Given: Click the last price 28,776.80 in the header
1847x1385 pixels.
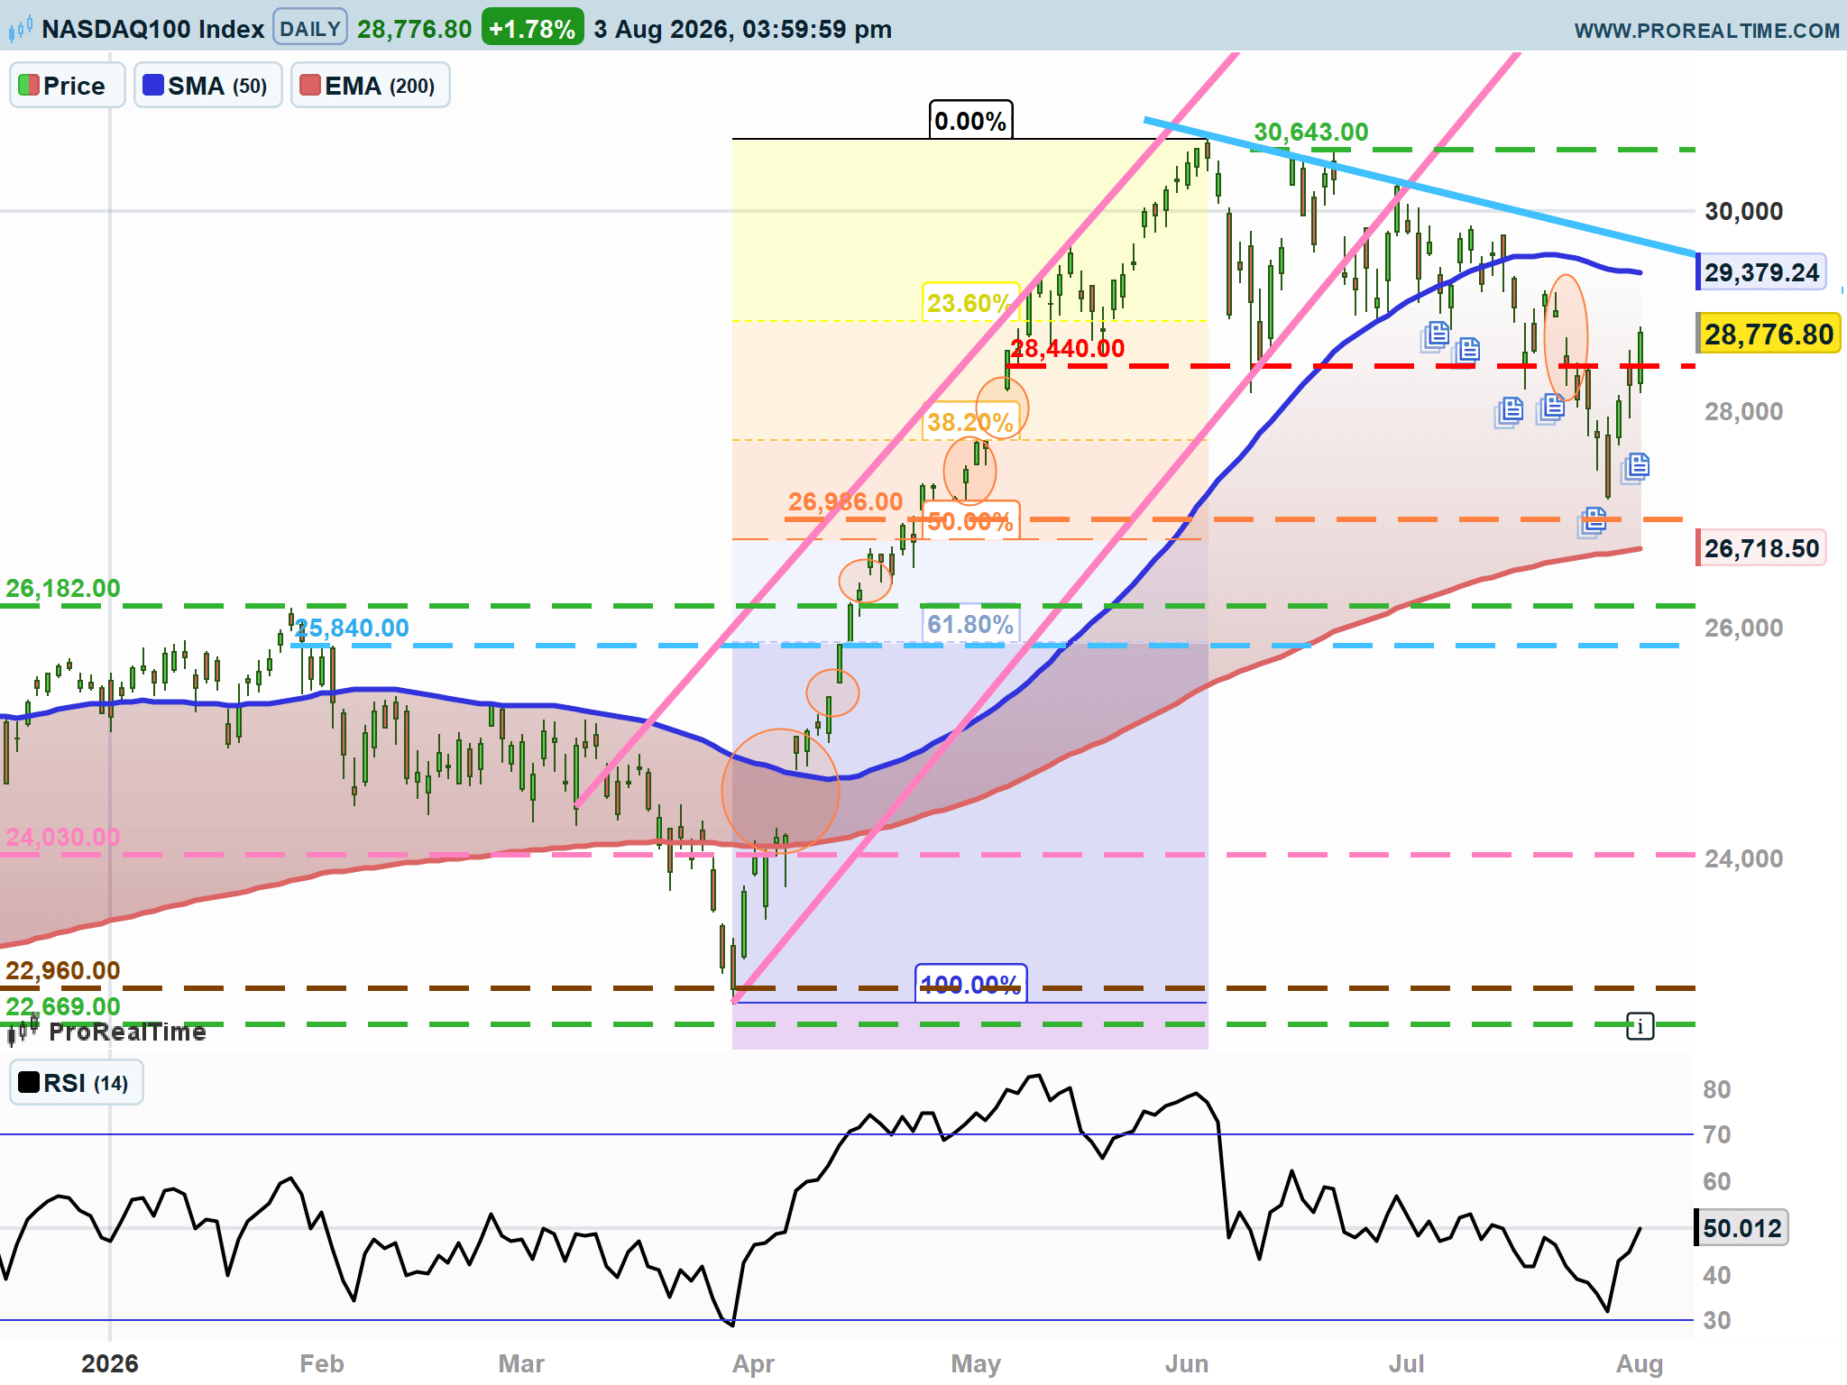Looking at the screenshot, I should [x=414, y=29].
